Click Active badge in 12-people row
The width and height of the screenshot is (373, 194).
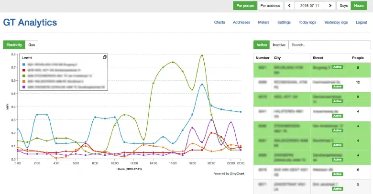[x=337, y=87]
